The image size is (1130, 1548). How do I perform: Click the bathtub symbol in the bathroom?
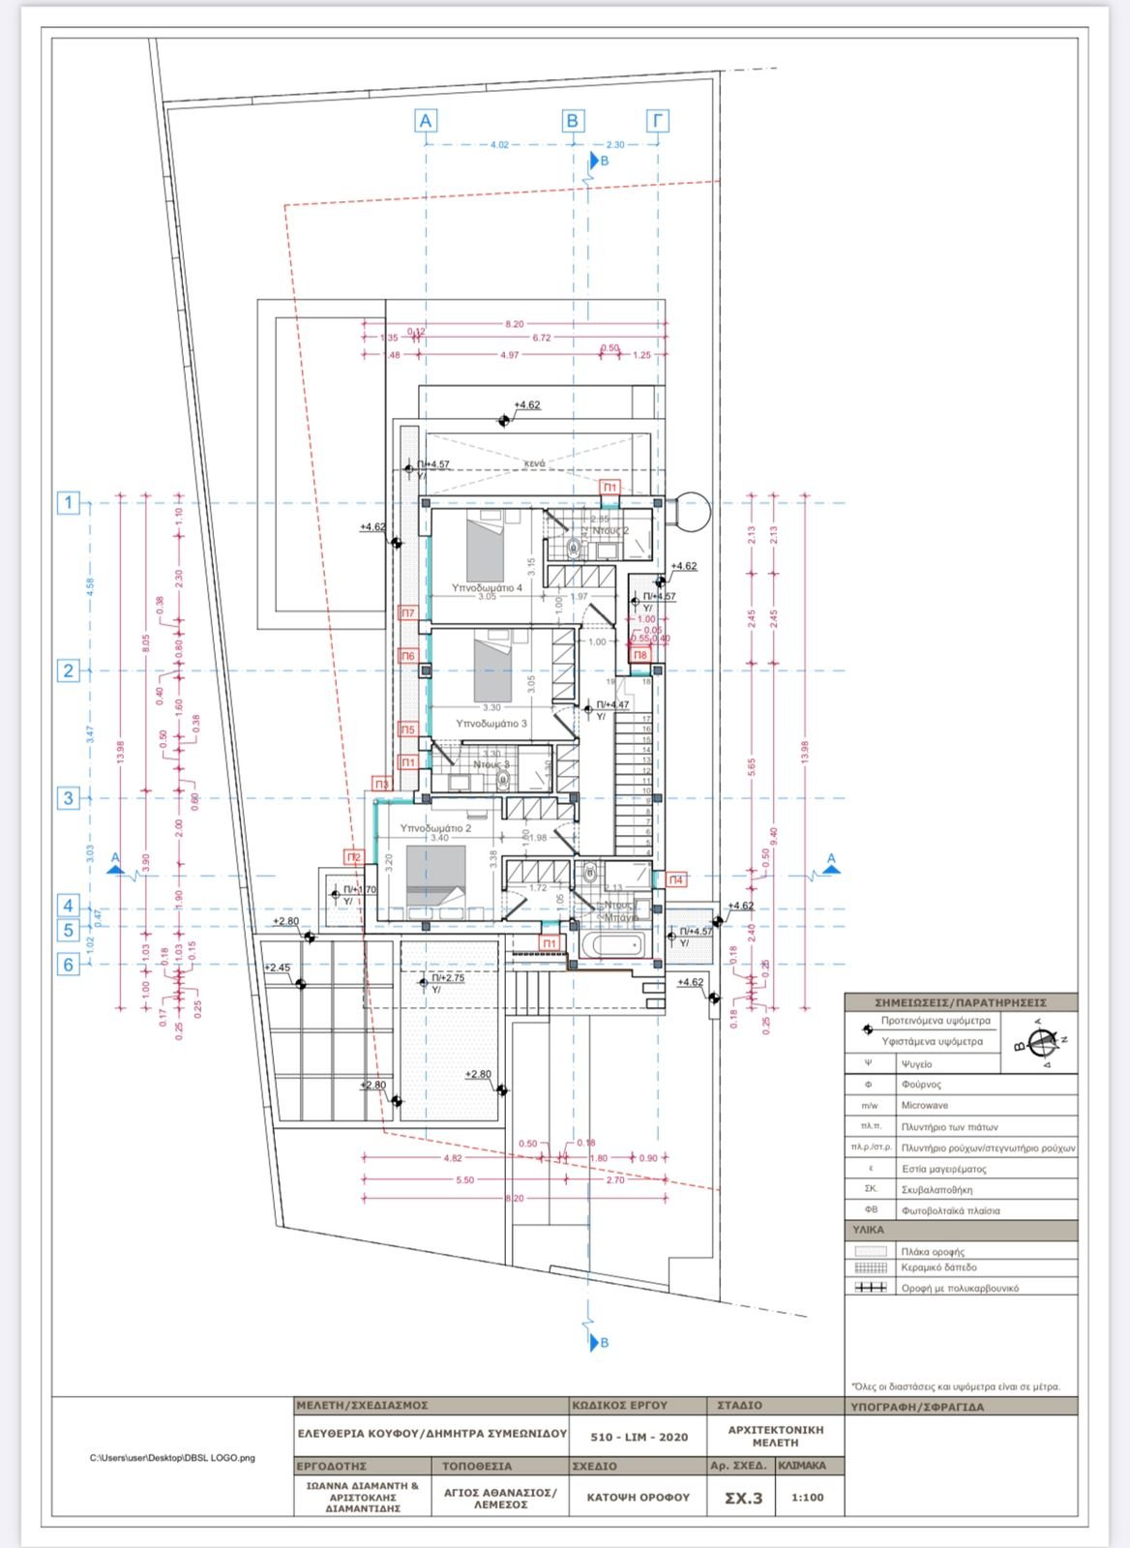(615, 945)
